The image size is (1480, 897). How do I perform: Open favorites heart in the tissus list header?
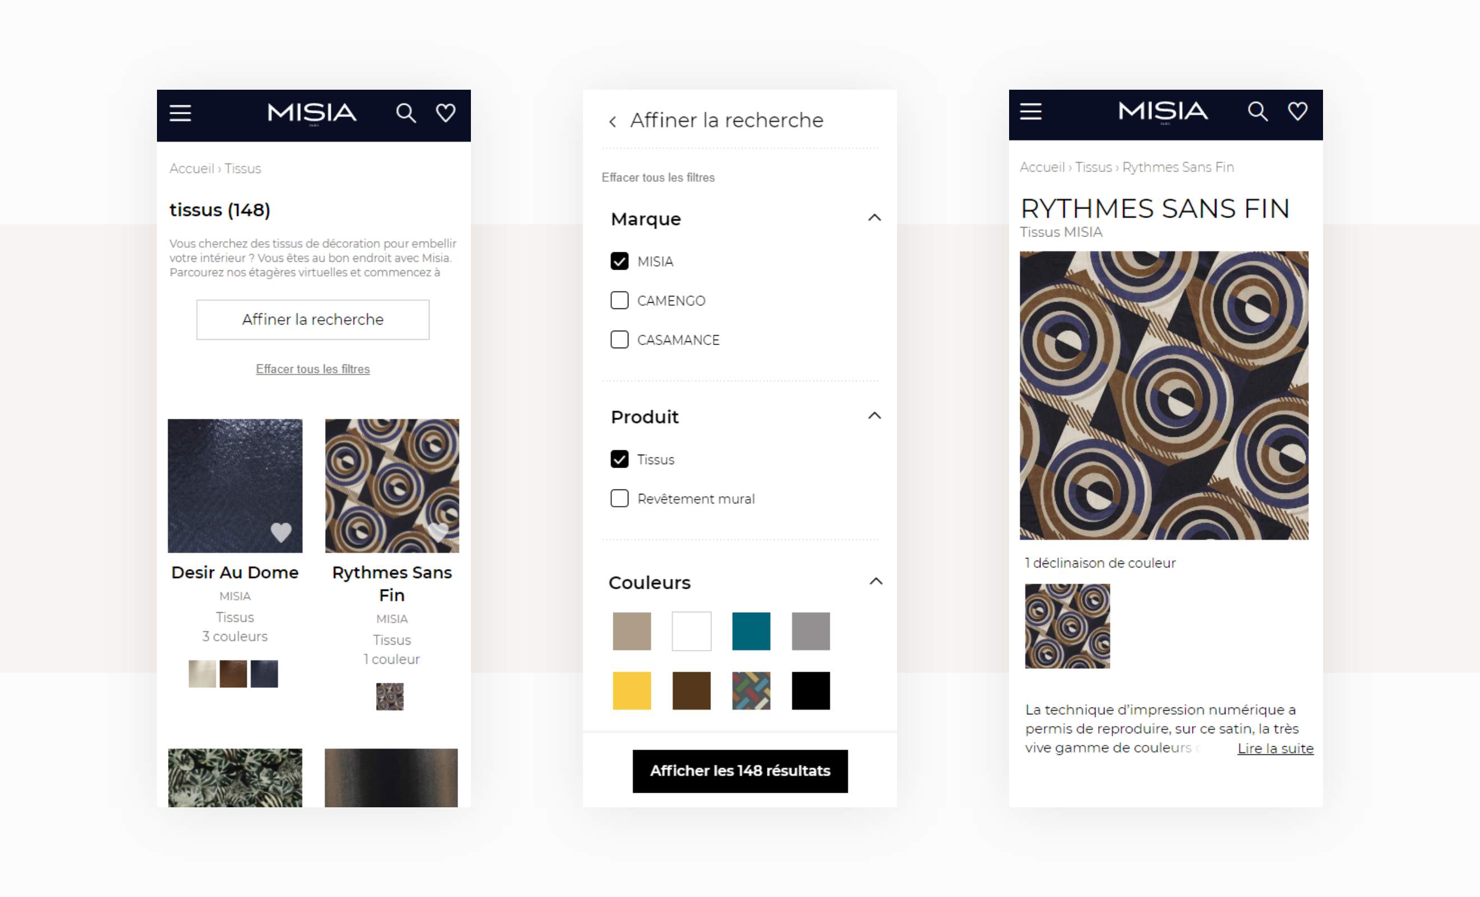pos(446,113)
